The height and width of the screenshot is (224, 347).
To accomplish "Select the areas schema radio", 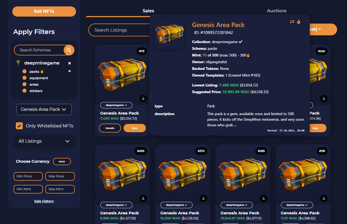I will tap(25, 84).
